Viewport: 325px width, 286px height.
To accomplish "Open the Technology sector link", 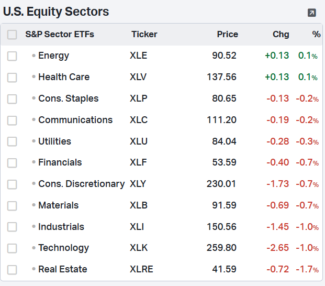I will click(63, 248).
